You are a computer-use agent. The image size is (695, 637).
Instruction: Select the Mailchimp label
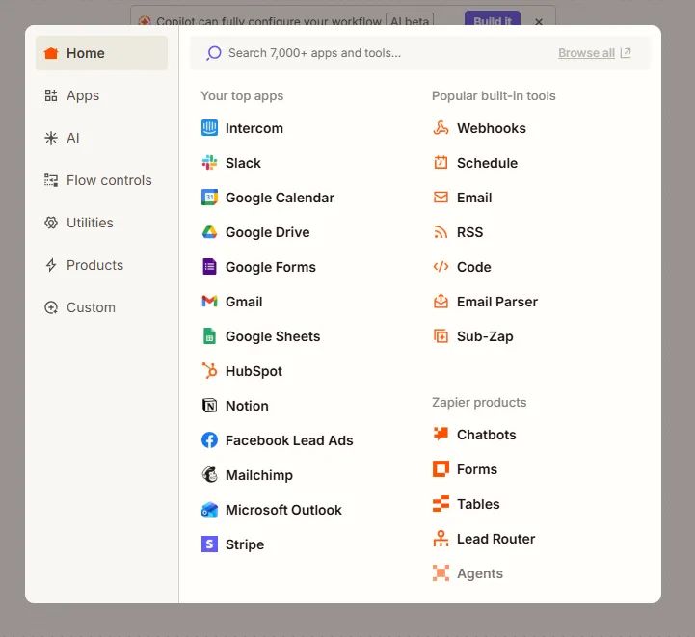259,475
